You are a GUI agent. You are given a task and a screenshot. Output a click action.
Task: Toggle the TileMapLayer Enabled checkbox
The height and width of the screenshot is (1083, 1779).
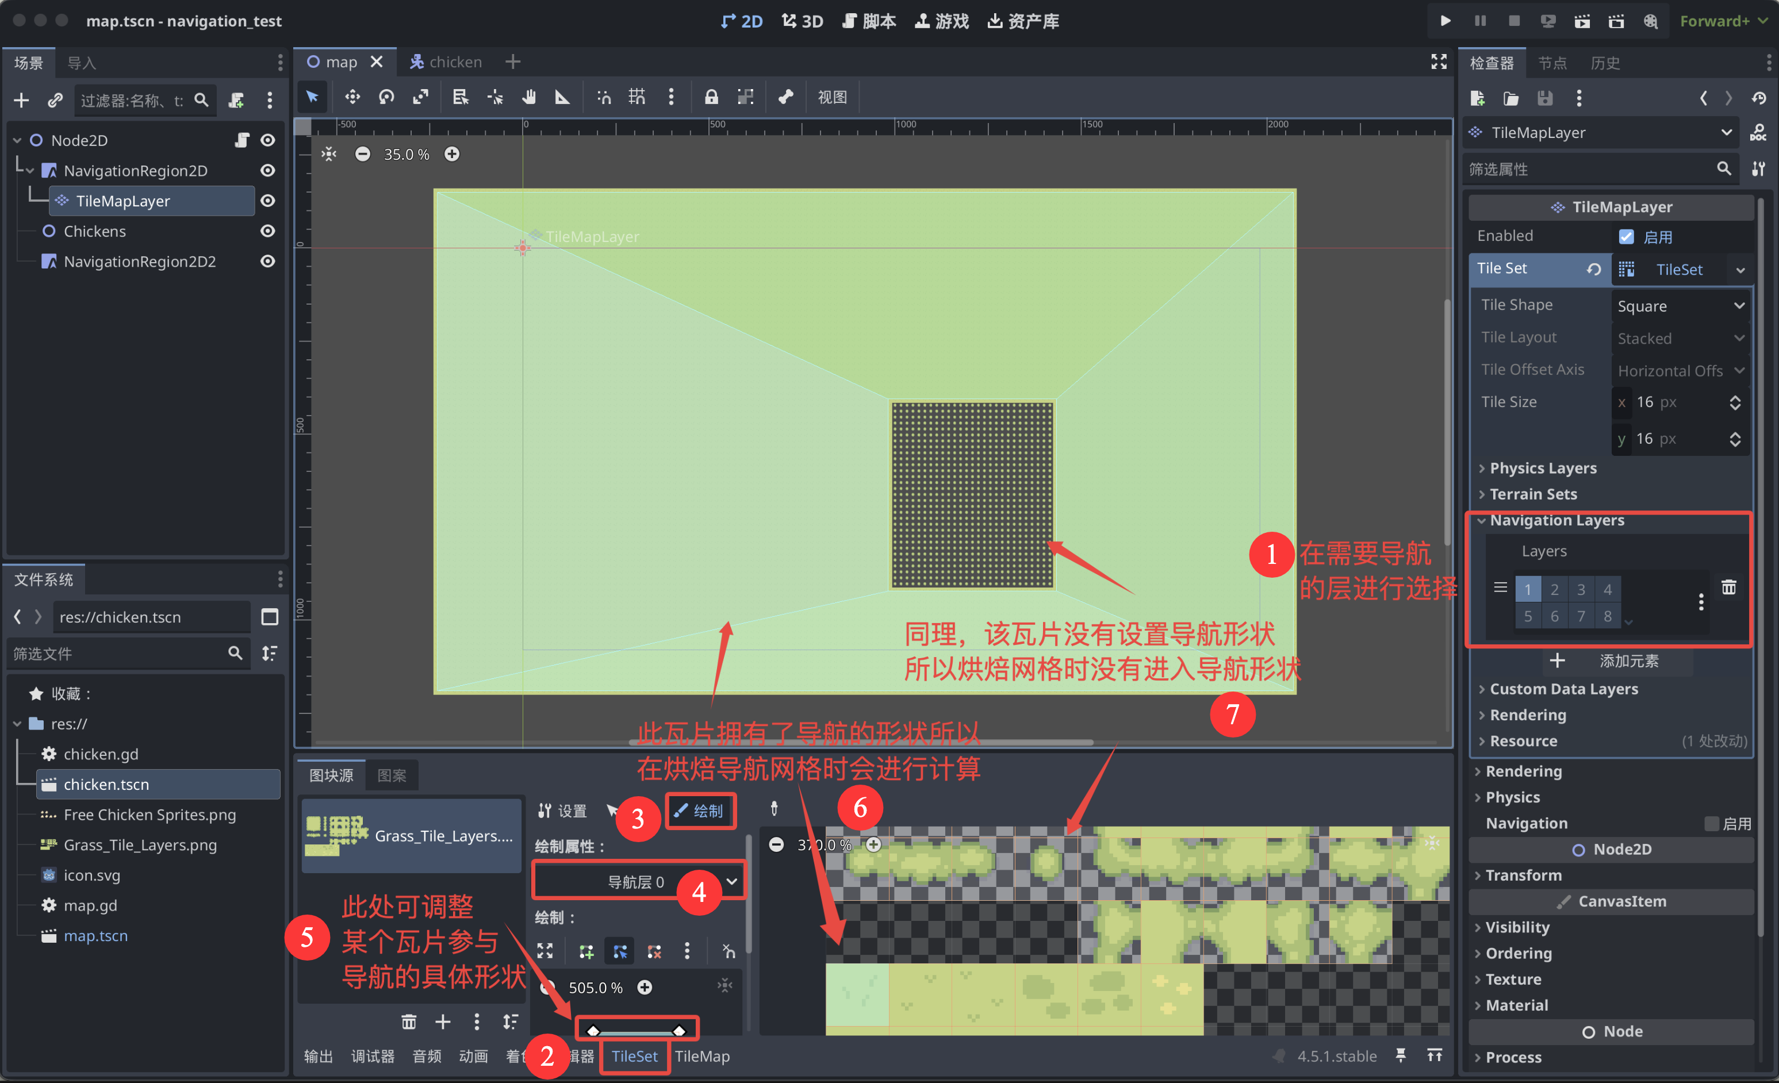(x=1627, y=237)
